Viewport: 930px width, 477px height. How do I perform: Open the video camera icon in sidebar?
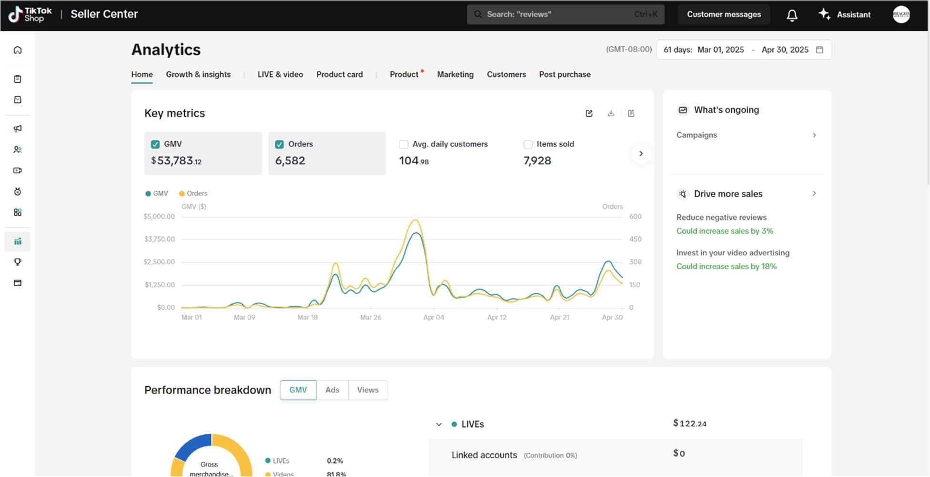18,170
